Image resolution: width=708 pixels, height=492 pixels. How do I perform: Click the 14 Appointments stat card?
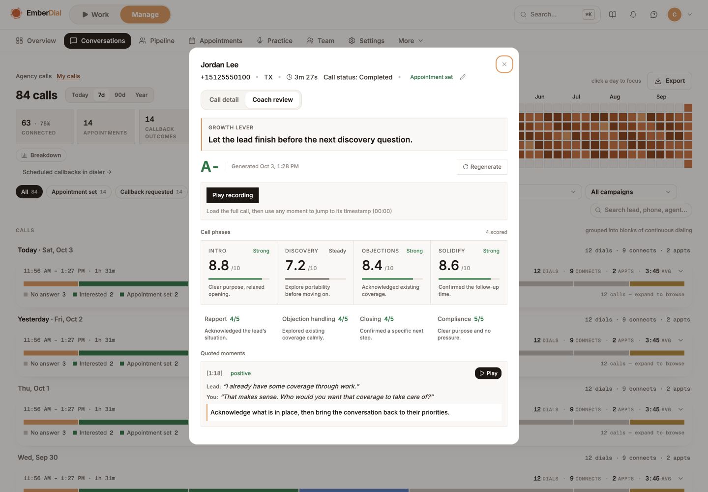click(x=106, y=127)
